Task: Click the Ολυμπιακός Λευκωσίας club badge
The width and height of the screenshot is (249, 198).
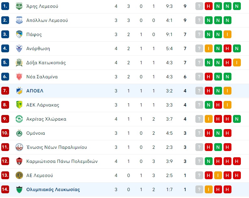Action: [19, 190]
